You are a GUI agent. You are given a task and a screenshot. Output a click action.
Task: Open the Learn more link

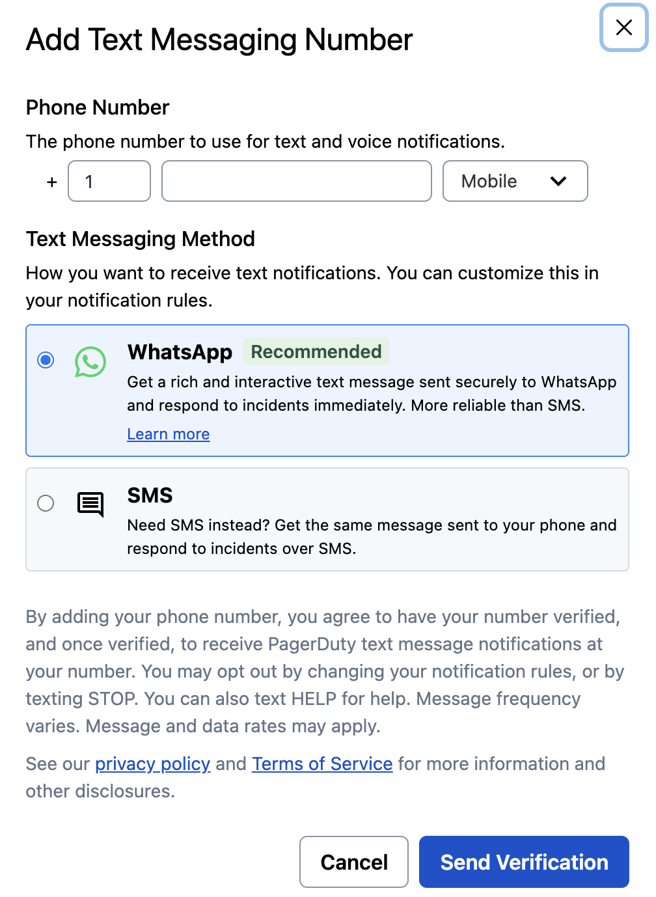coord(168,434)
